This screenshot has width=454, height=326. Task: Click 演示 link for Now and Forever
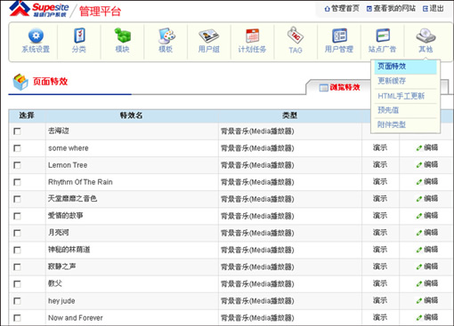point(380,317)
